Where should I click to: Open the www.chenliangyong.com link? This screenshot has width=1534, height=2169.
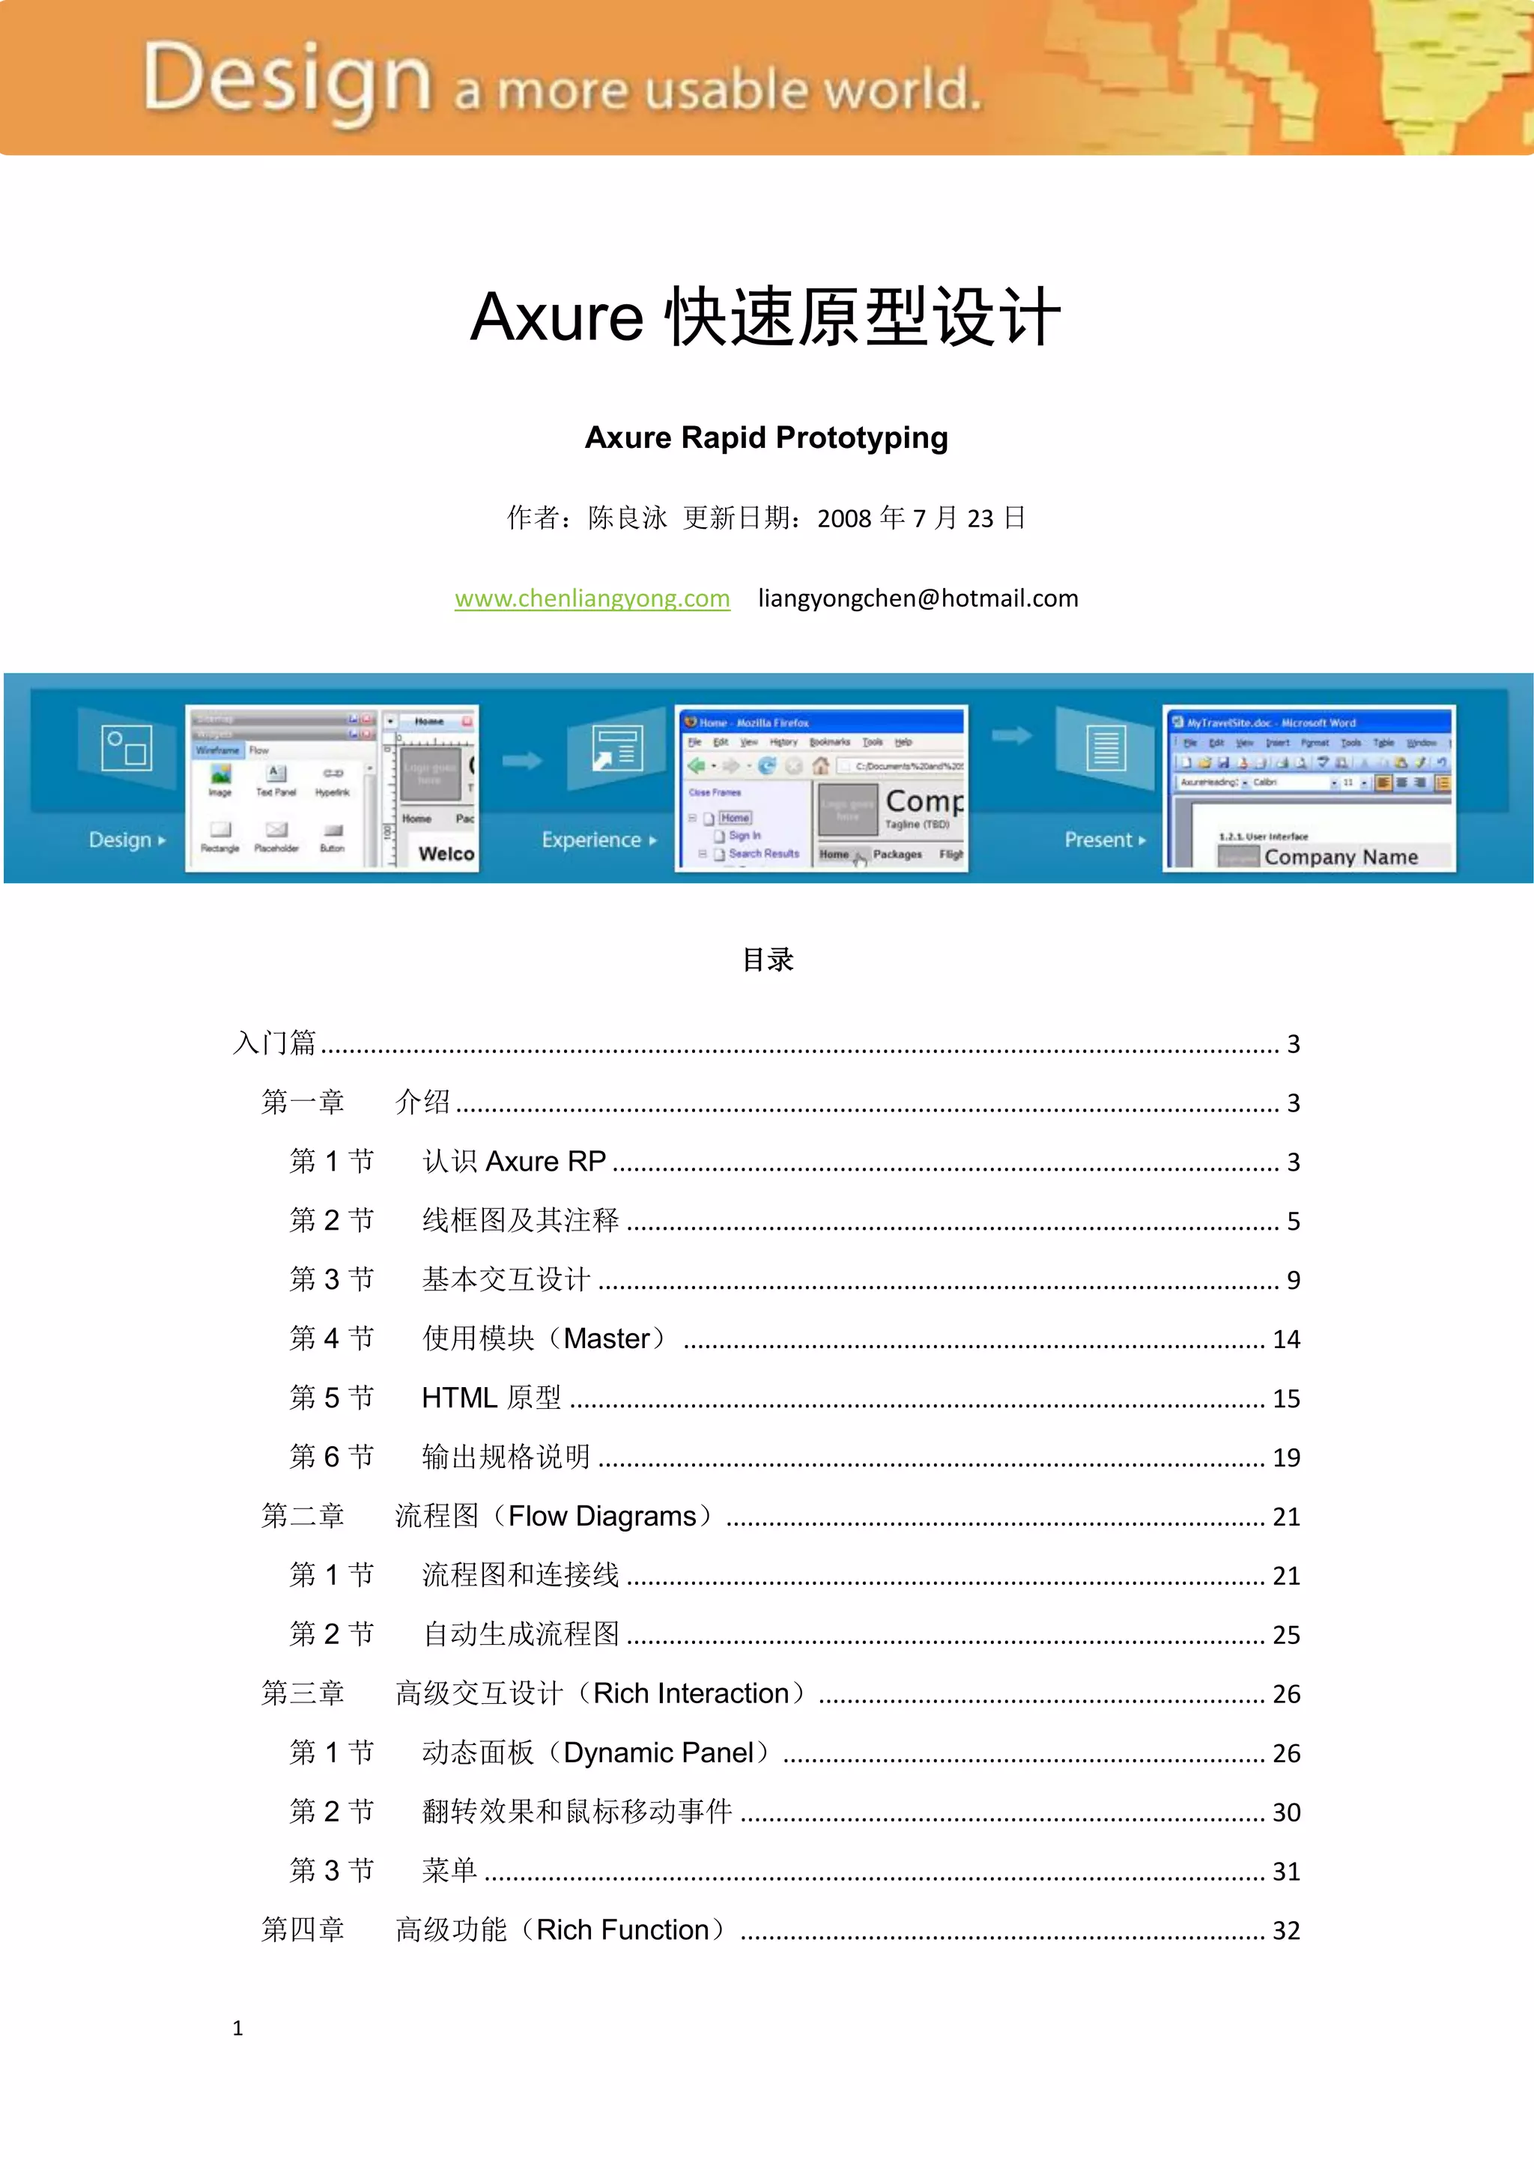592,598
